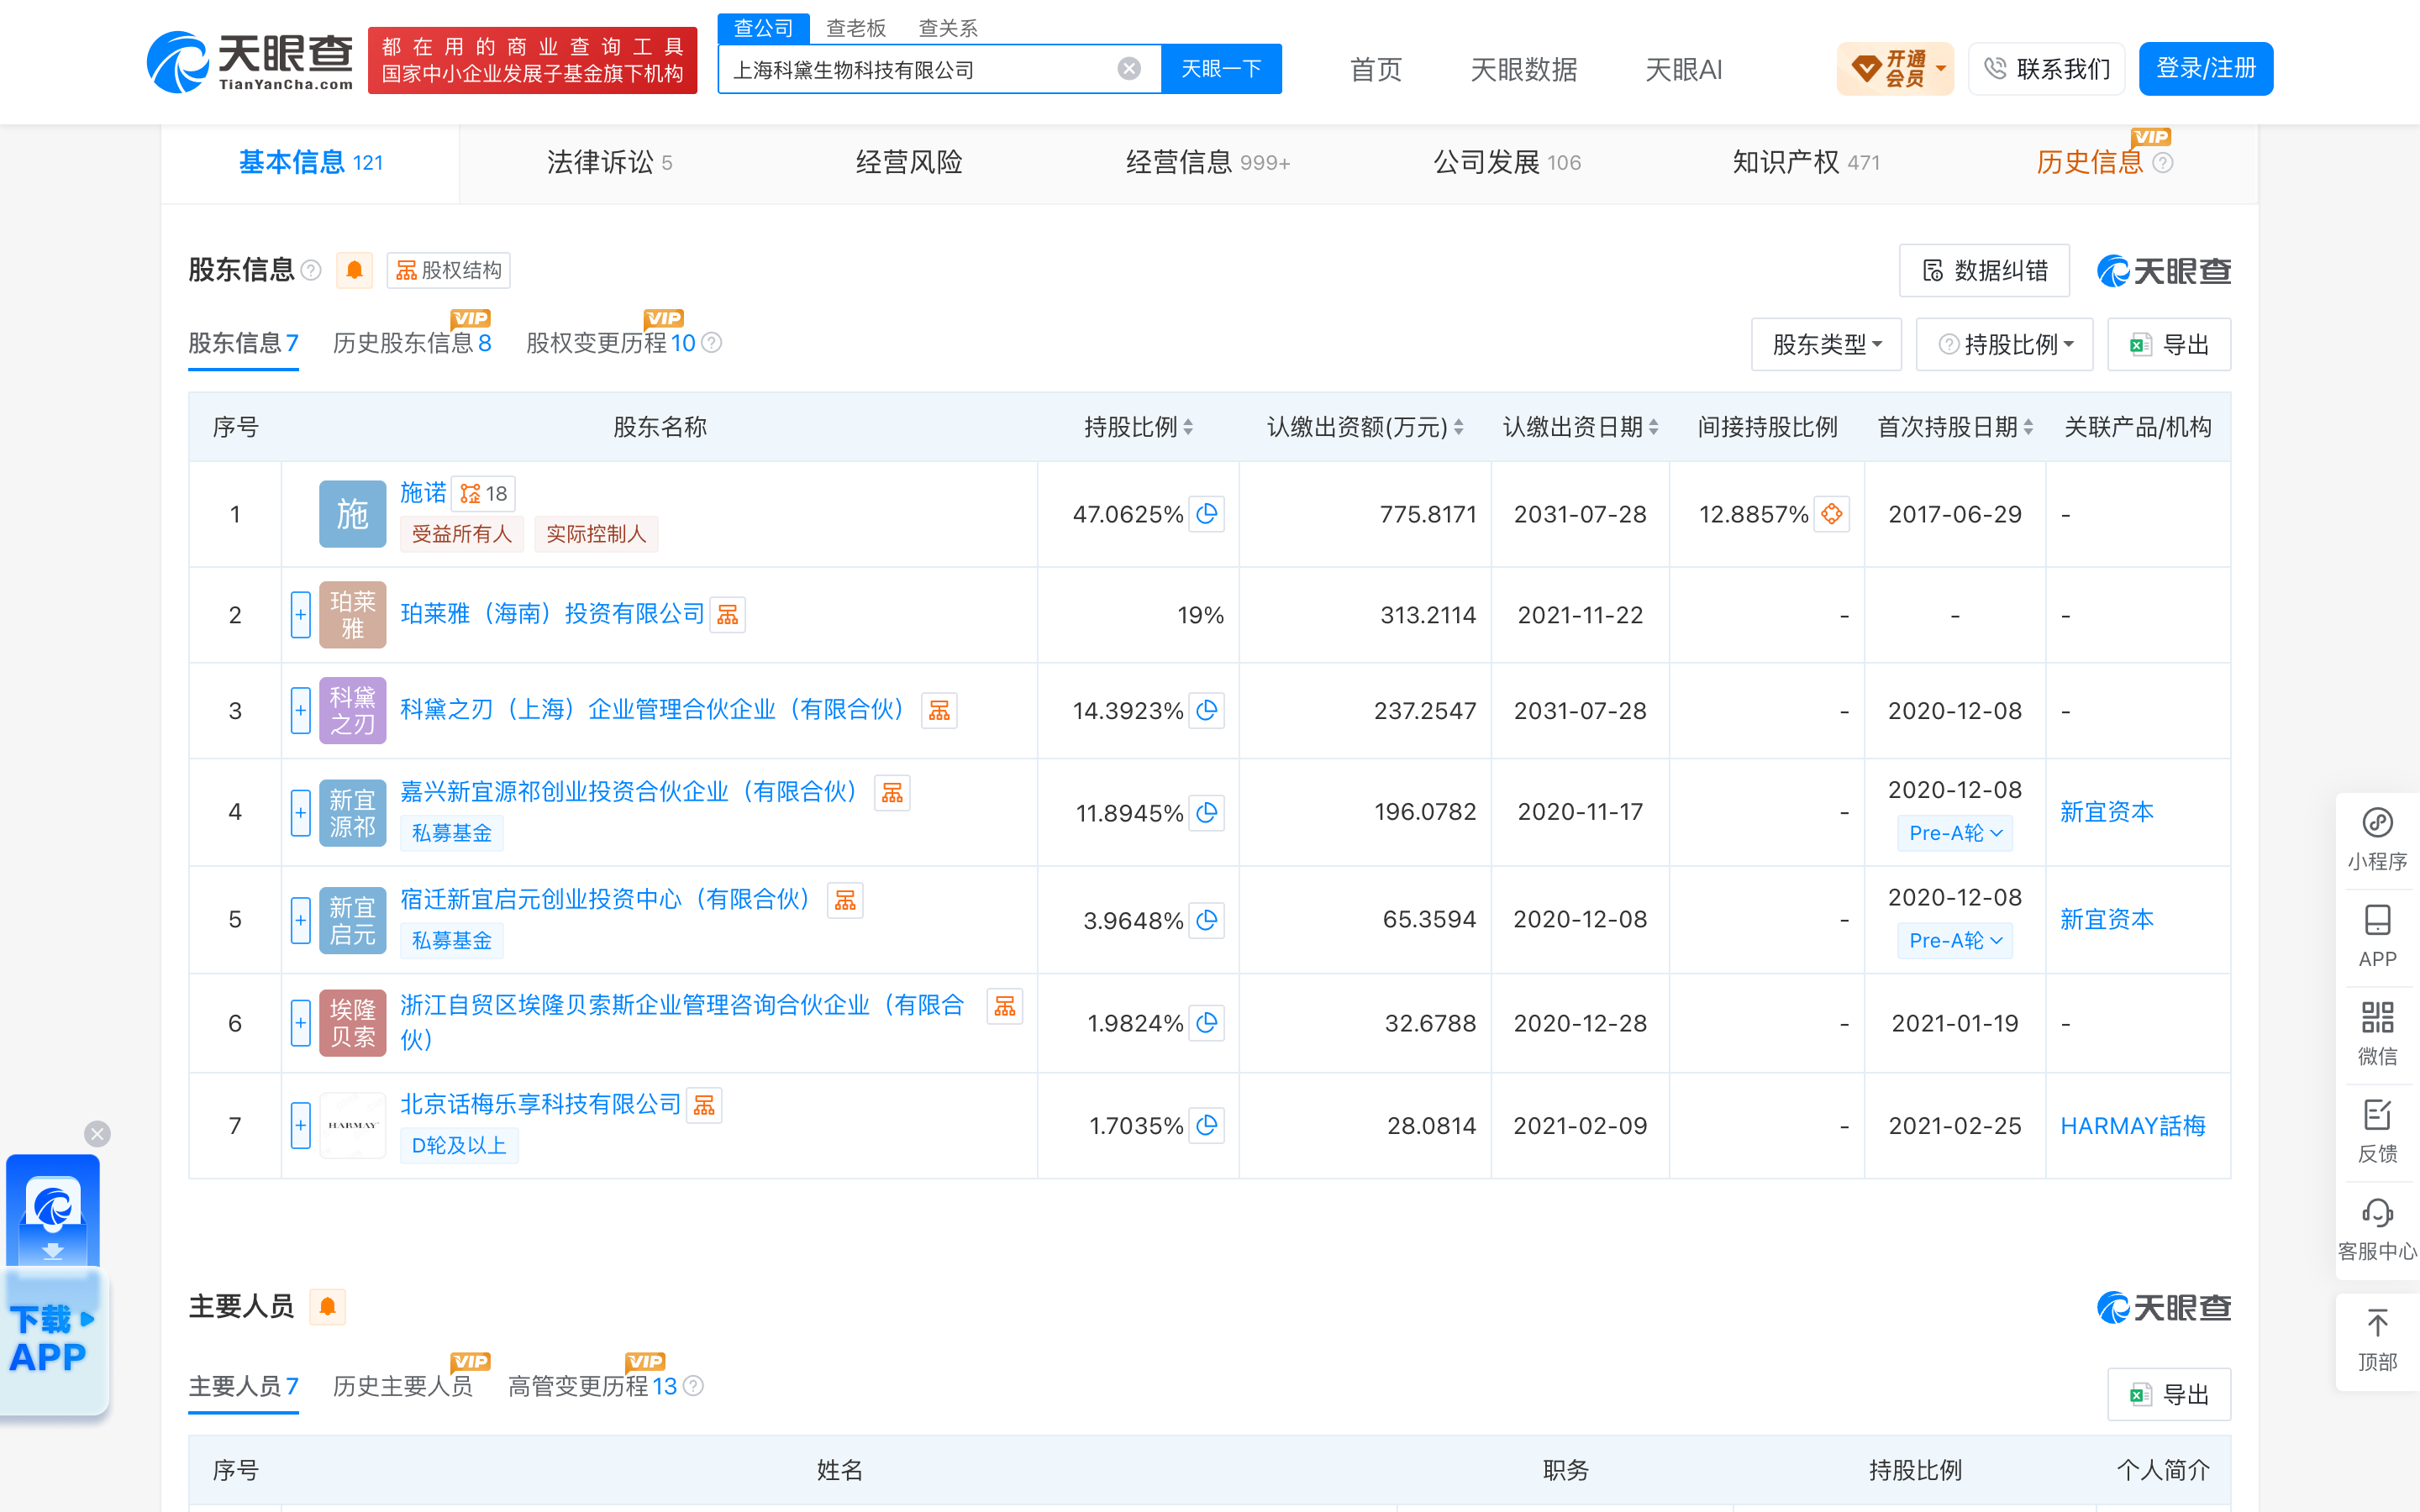Click the 数据纠错 button
The height and width of the screenshot is (1512, 2420).
coord(1985,270)
